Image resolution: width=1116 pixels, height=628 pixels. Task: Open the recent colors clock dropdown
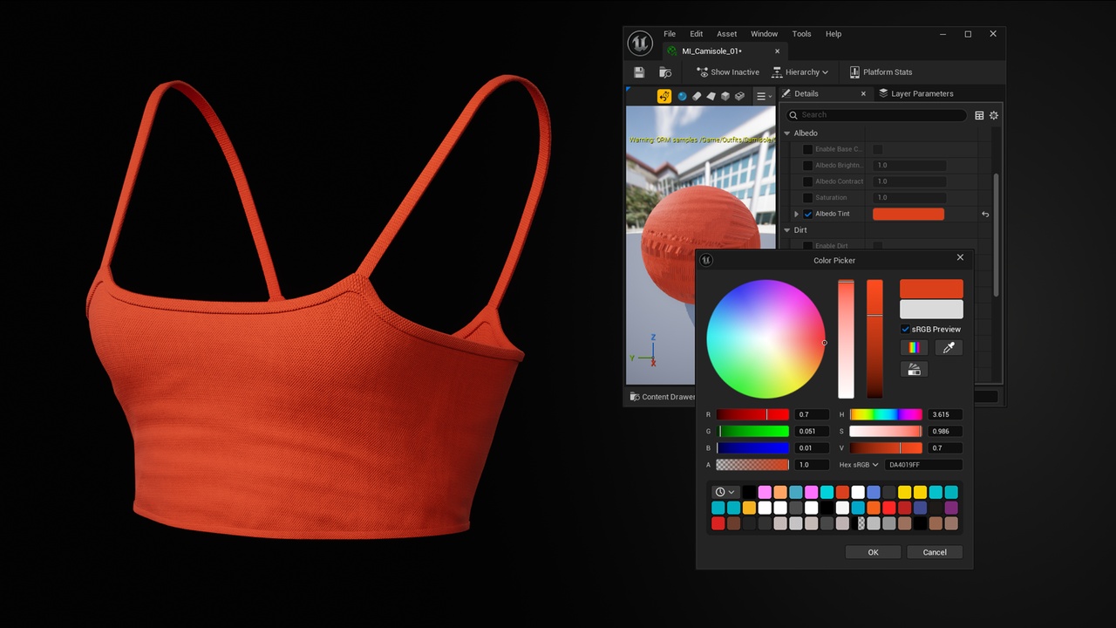(725, 492)
